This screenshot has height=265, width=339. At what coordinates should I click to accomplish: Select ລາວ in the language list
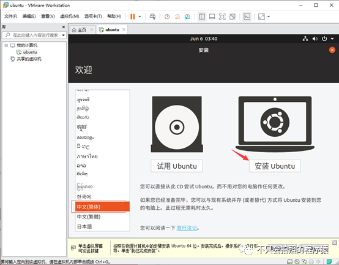(x=102, y=166)
